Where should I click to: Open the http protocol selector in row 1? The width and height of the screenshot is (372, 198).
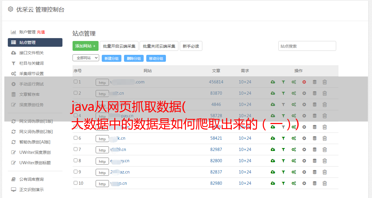point(102,82)
